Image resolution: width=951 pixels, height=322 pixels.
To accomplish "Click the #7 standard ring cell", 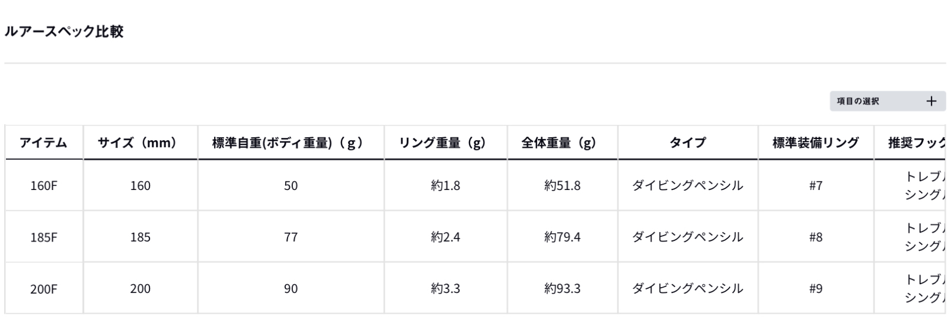I will [x=816, y=186].
